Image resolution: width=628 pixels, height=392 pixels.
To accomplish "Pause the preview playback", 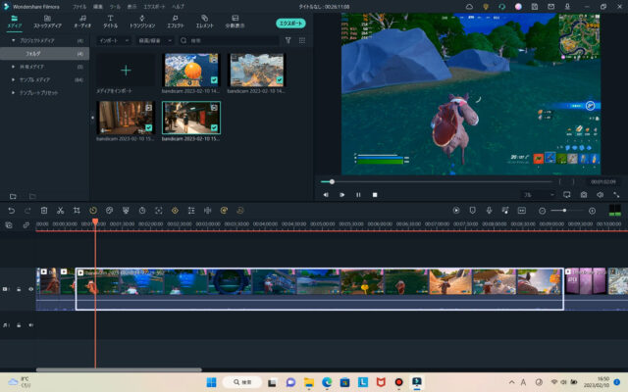I will click(358, 195).
